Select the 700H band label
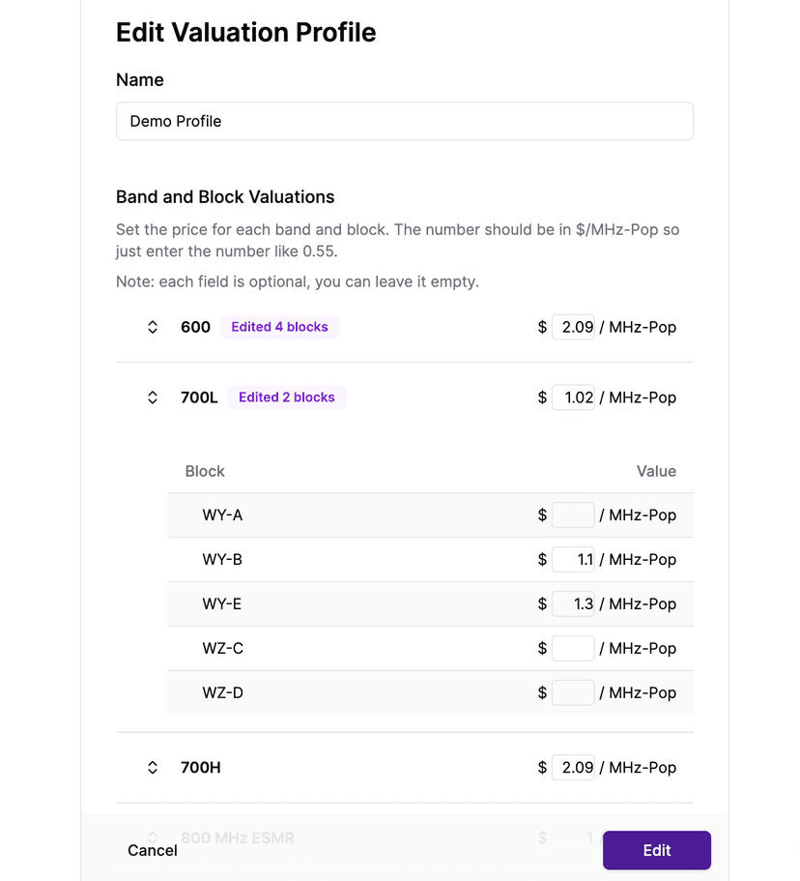The height and width of the screenshot is (881, 800). pyautogui.click(x=201, y=768)
